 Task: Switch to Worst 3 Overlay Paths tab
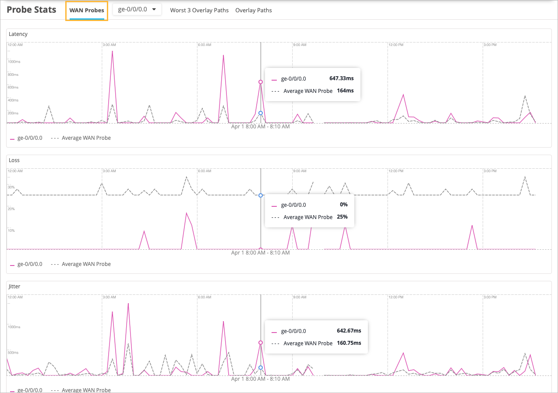click(x=199, y=11)
